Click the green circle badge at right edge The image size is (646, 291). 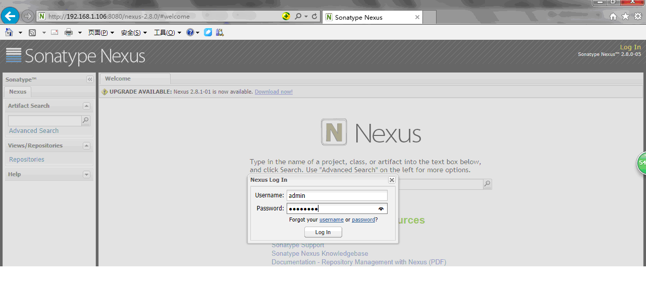(x=641, y=163)
